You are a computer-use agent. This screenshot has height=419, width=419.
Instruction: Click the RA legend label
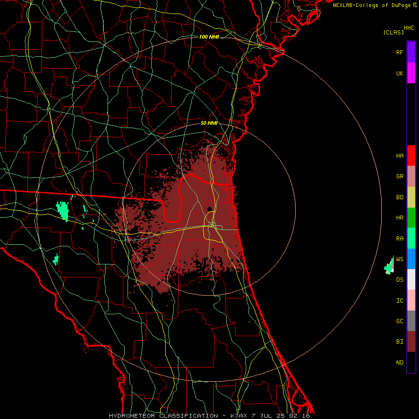click(399, 238)
